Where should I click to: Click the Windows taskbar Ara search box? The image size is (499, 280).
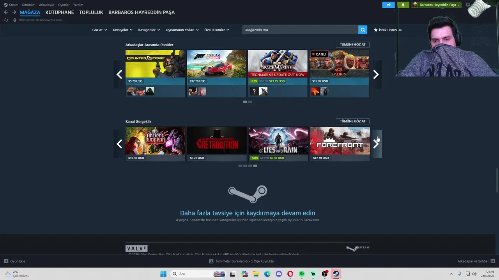point(199,274)
